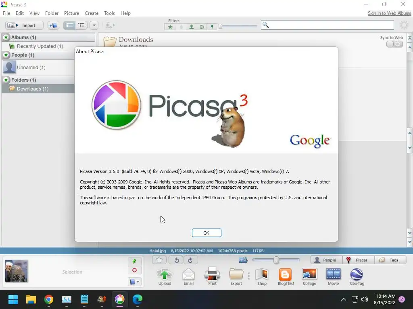The image size is (413, 309).
Task: Click the Upload icon
Action: (165, 277)
